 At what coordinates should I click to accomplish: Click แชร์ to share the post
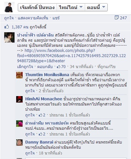coord(56,18)
